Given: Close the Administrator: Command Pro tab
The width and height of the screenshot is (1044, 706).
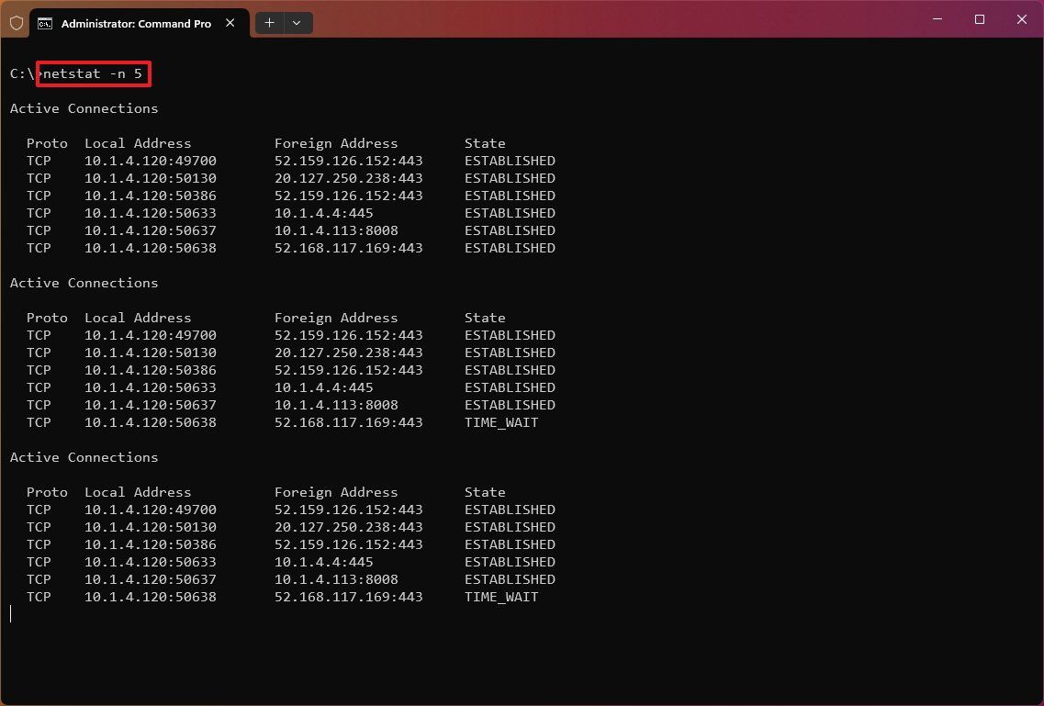Looking at the screenshot, I should 230,23.
